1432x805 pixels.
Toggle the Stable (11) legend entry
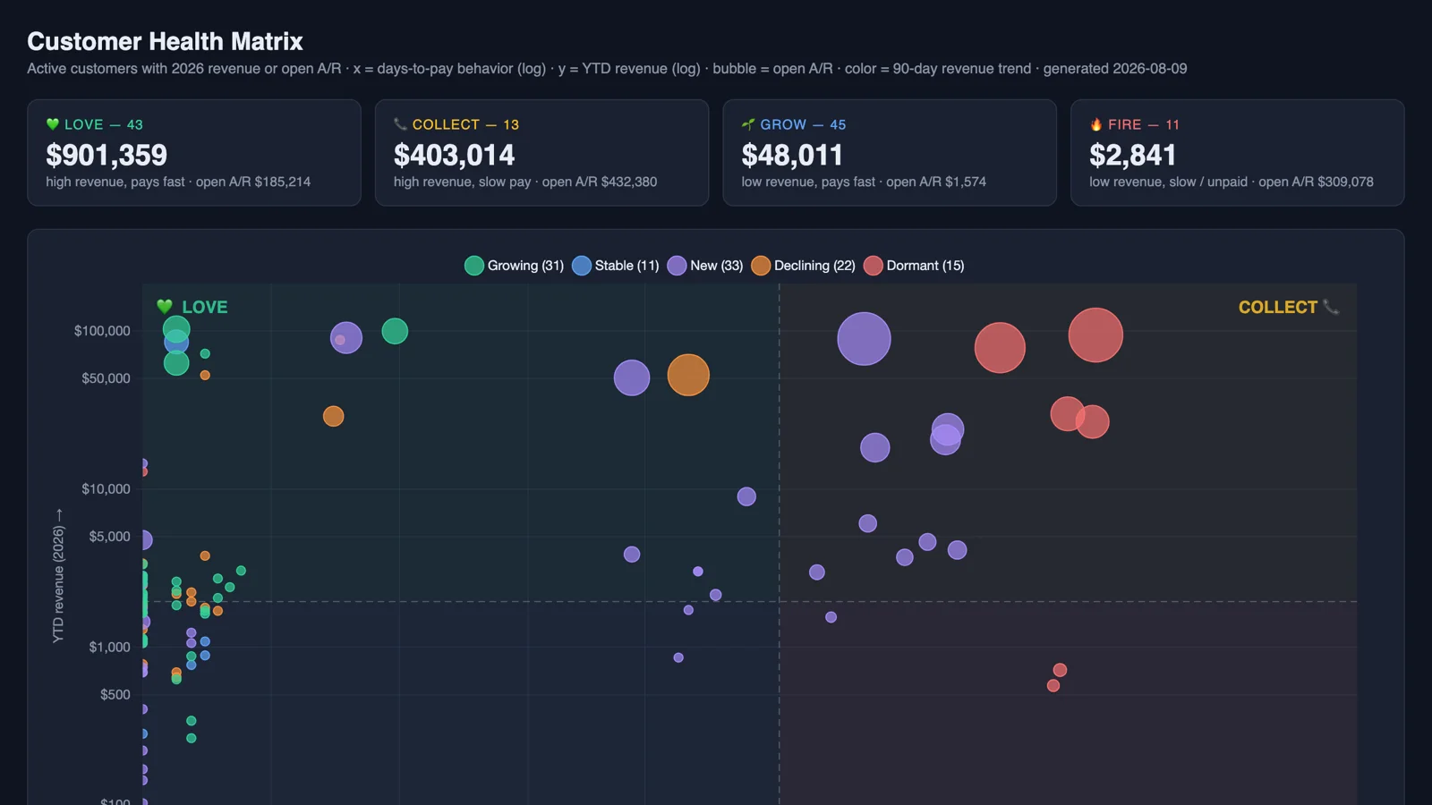coord(616,266)
